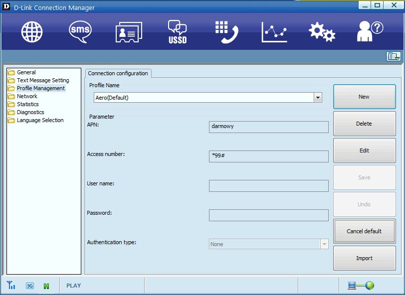This screenshot has width=405, height=295.
Task: Open the USSD icon
Action: tap(178, 32)
